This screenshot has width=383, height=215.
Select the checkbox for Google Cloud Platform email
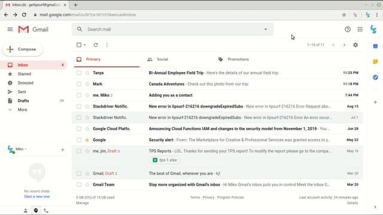coord(79,129)
